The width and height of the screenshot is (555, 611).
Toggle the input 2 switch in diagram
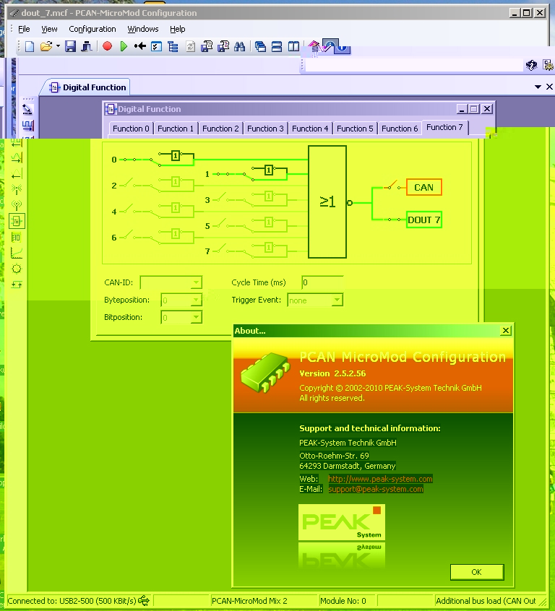(128, 183)
